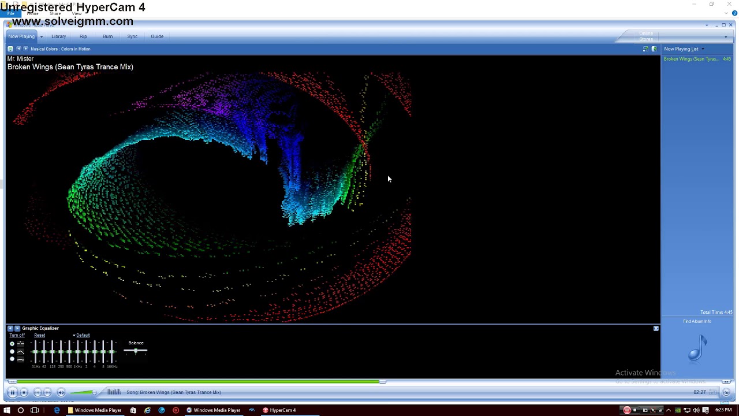Open the Windows Start menu

(7, 410)
